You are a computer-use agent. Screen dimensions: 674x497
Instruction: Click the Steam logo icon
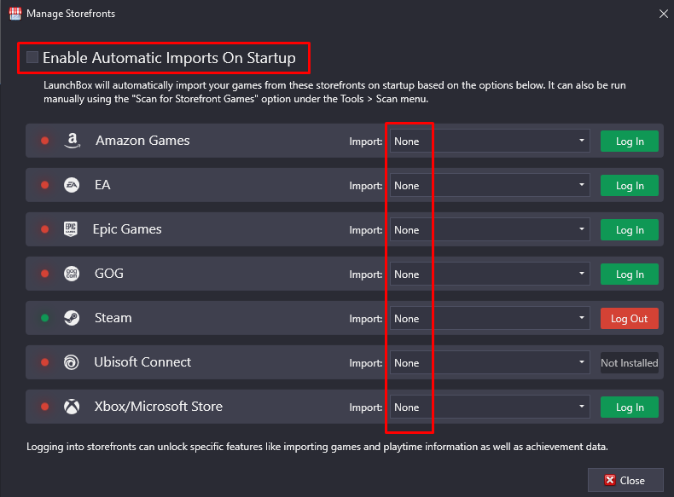coord(72,318)
